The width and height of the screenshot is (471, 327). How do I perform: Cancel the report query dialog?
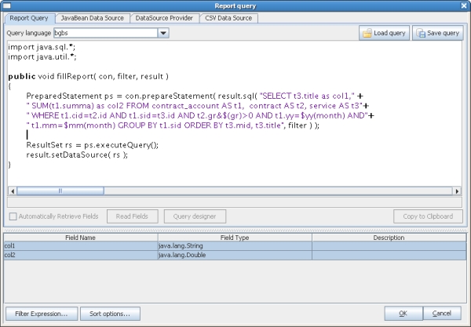pos(441,314)
